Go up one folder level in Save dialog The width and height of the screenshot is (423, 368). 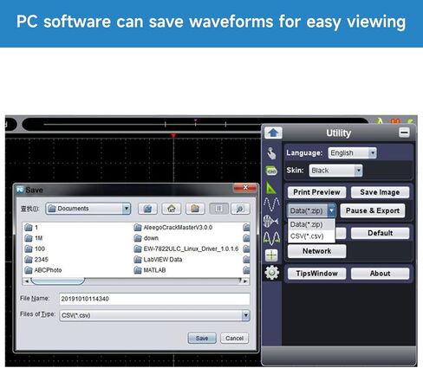tap(147, 209)
